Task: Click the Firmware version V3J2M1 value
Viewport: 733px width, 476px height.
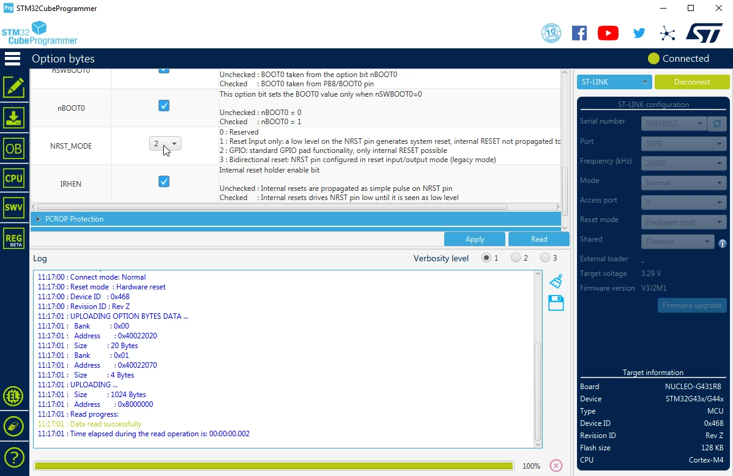Action: pos(654,288)
